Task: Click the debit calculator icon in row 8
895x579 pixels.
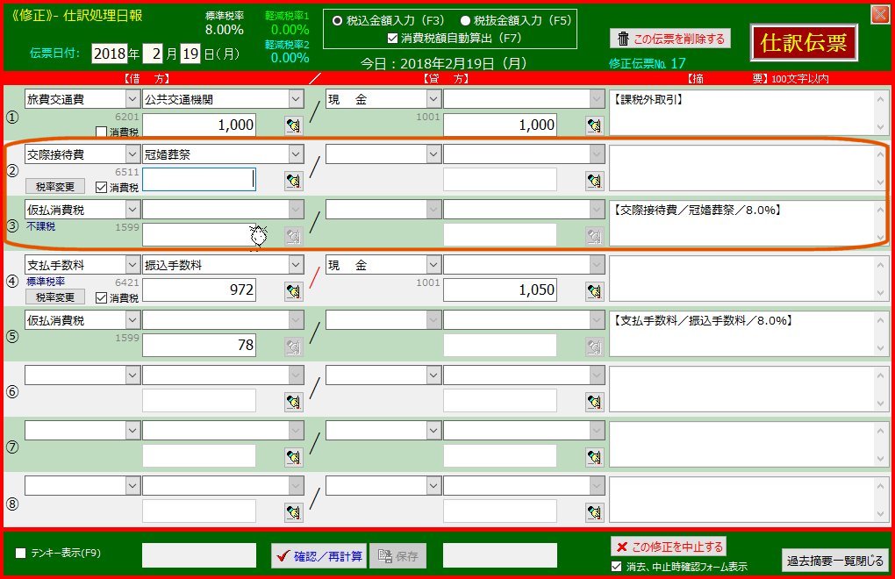Action: point(293,512)
